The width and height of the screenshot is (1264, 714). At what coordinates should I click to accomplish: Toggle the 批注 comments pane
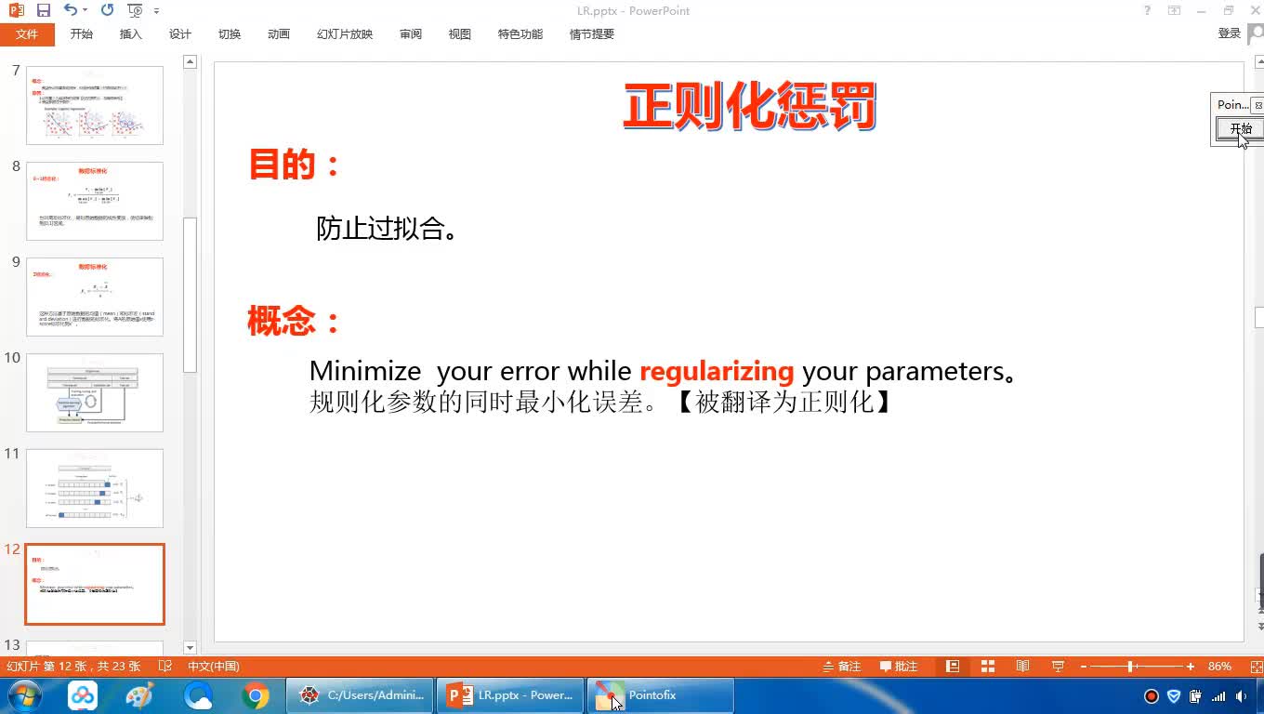pyautogui.click(x=899, y=667)
